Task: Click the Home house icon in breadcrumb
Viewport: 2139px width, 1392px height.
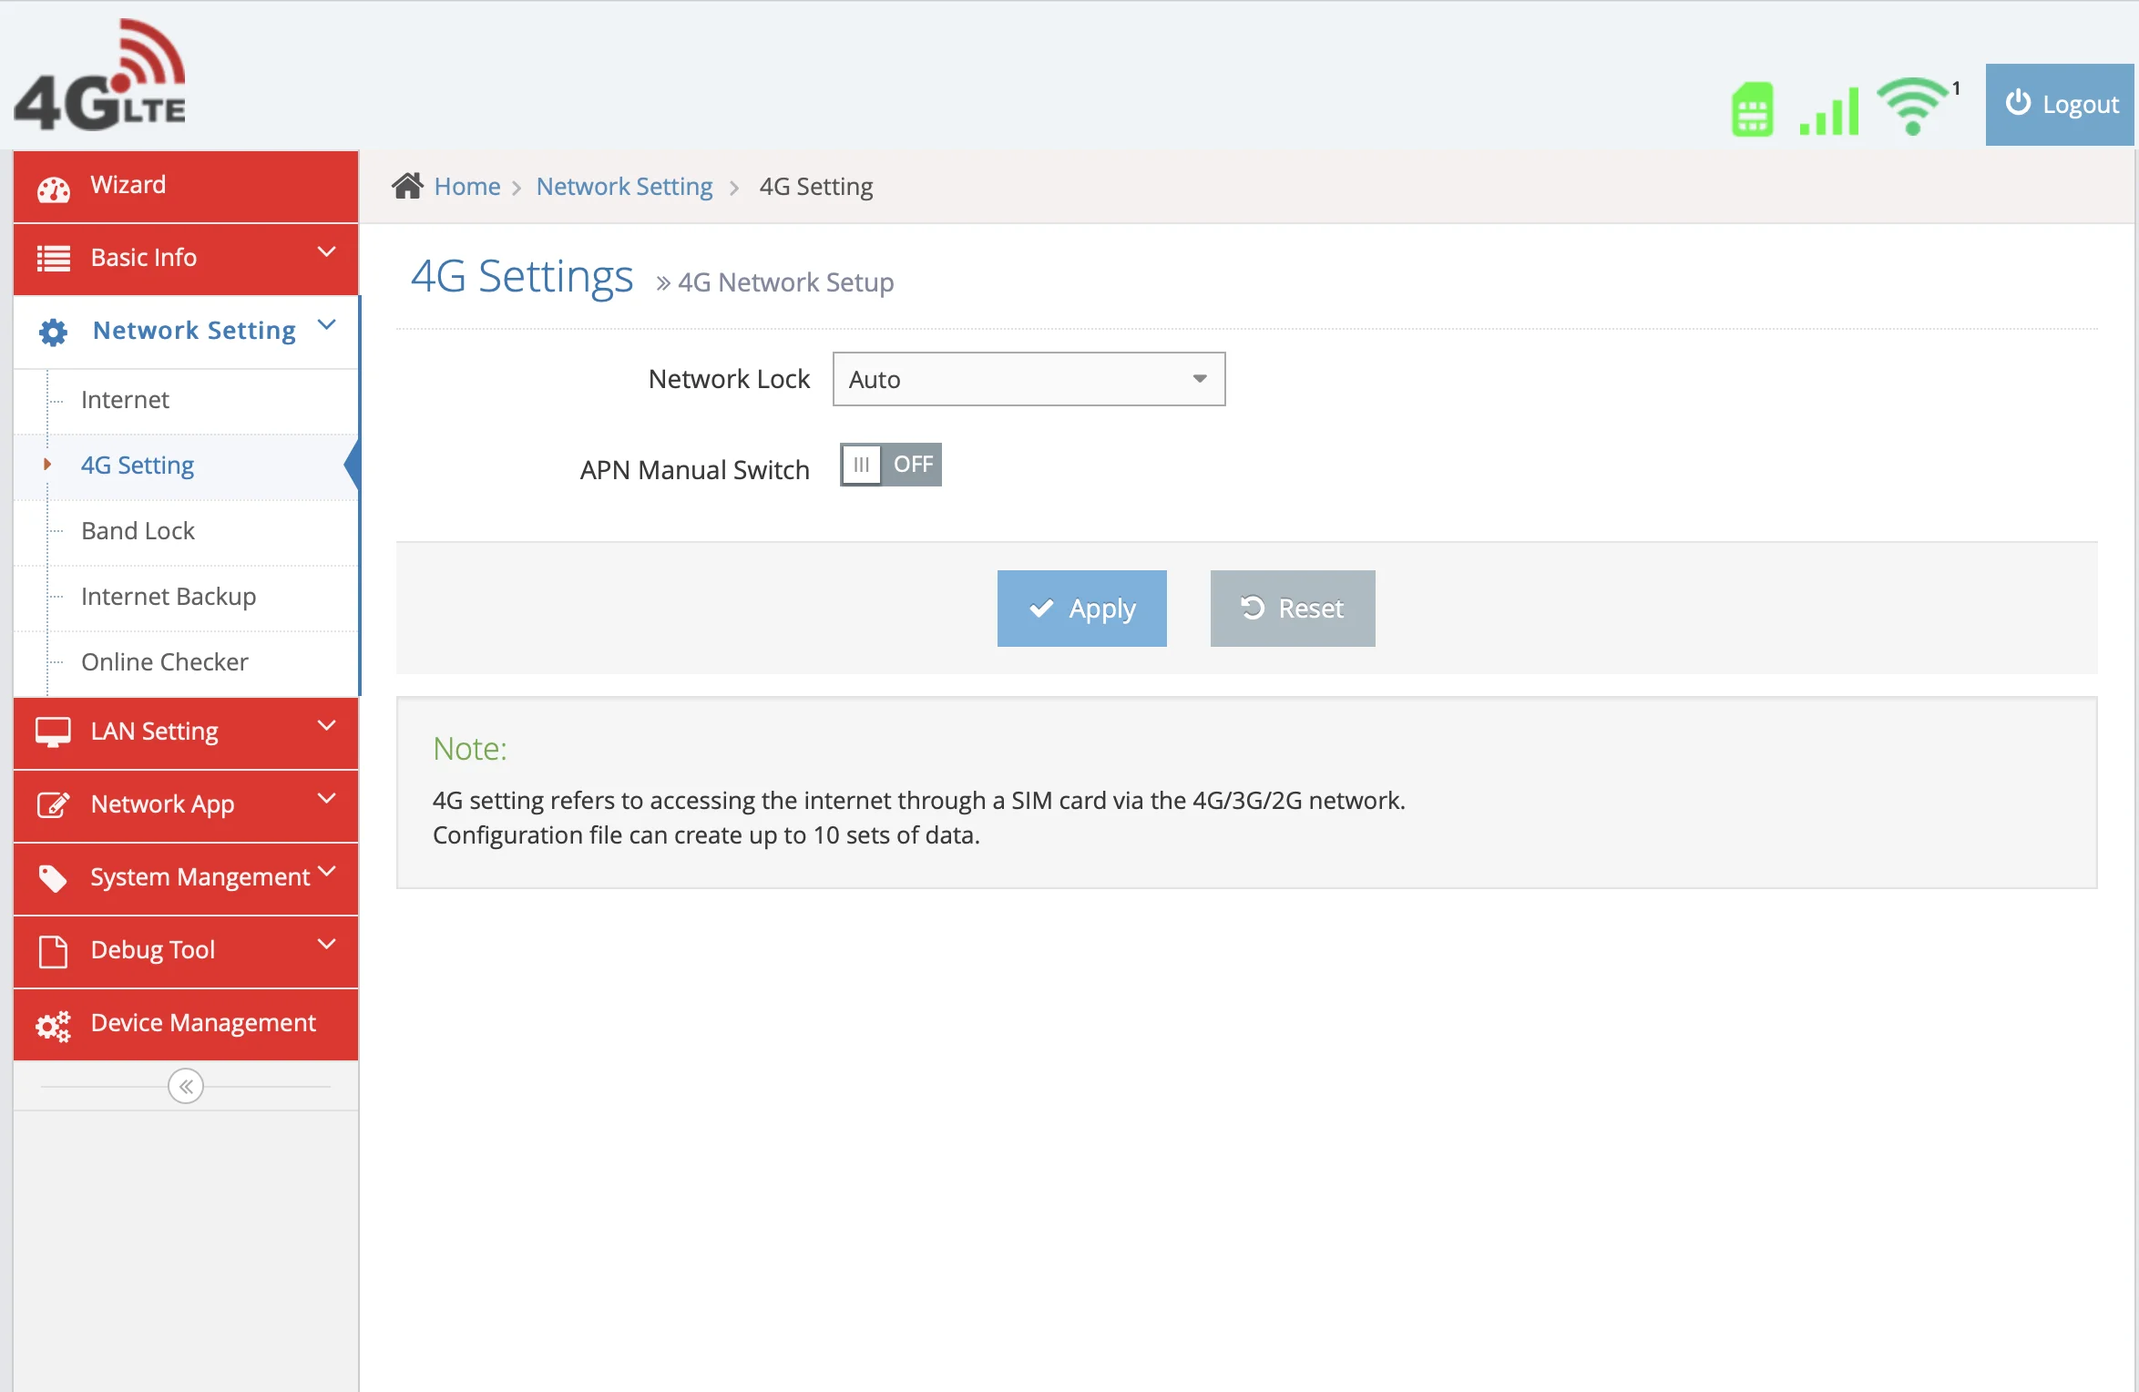Action: [407, 186]
